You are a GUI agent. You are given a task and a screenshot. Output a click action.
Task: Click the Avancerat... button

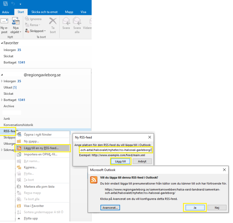point(110,208)
